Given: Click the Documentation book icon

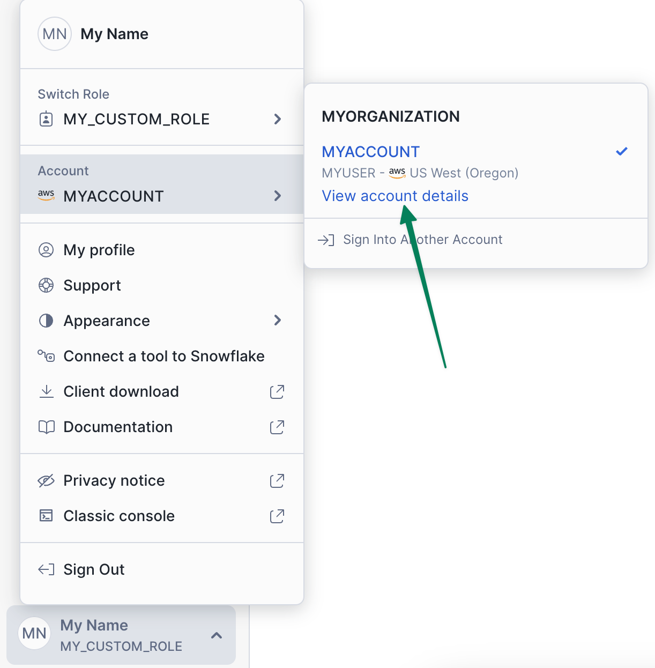Looking at the screenshot, I should (47, 427).
